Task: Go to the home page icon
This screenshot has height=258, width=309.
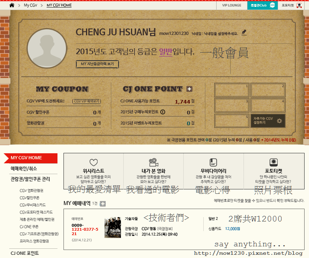Action: pos(12,5)
